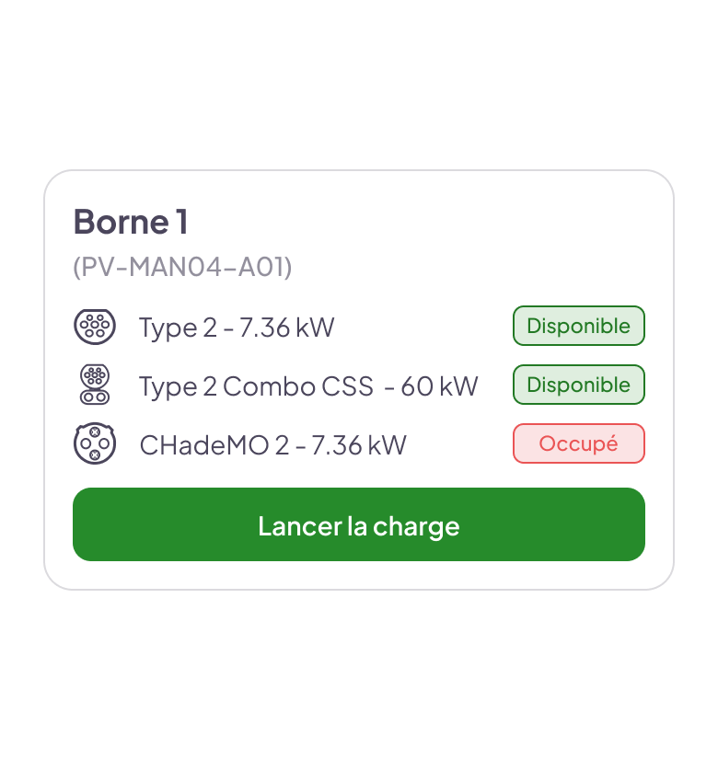Click the PV-MAN04-A01 station identifier

click(x=182, y=267)
